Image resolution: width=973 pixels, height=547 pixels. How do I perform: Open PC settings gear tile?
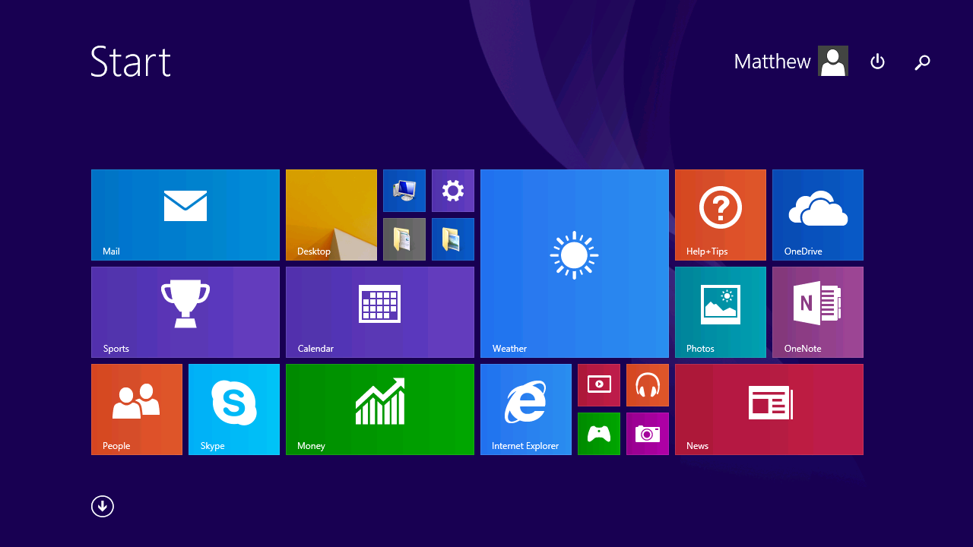click(453, 191)
